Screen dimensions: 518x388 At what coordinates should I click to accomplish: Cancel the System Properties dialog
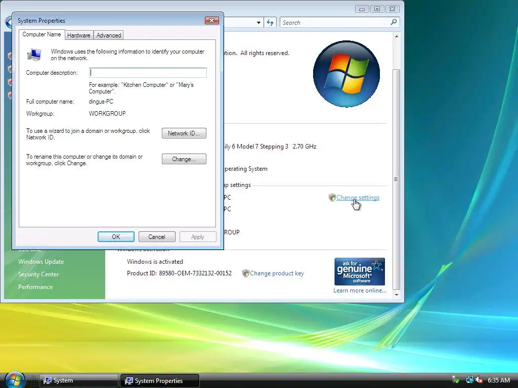coord(157,237)
